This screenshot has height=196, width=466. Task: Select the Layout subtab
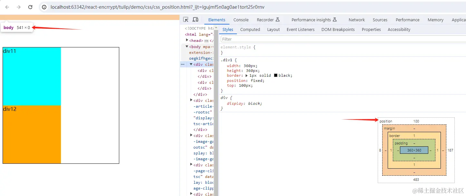[273, 29]
